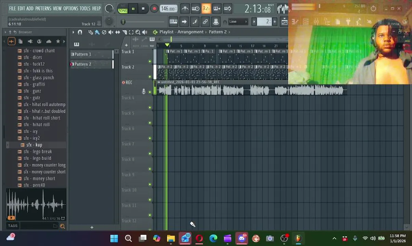Select the Mute tool in playlist toolbar
This screenshot has width=412, height=246.
111,32
